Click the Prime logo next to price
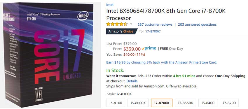The image size is (248, 109). click(x=149, y=48)
